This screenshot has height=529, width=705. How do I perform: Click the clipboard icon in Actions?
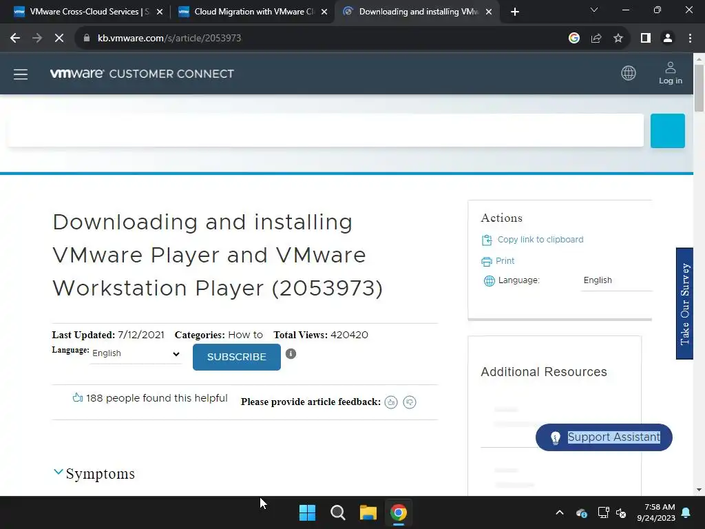coord(487,240)
